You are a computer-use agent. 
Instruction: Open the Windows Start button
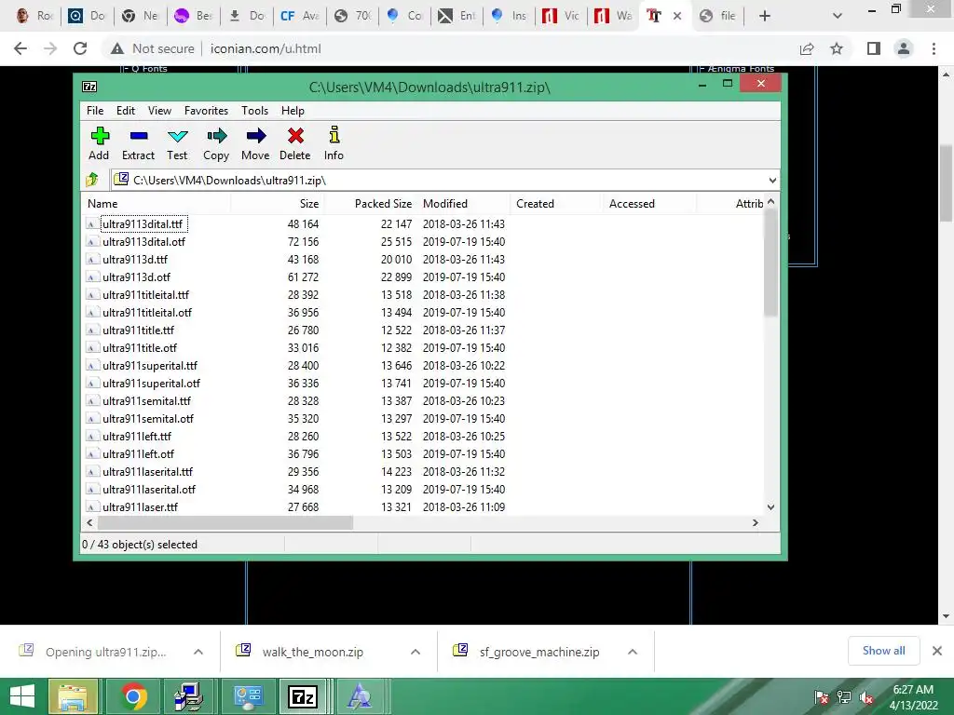22,696
